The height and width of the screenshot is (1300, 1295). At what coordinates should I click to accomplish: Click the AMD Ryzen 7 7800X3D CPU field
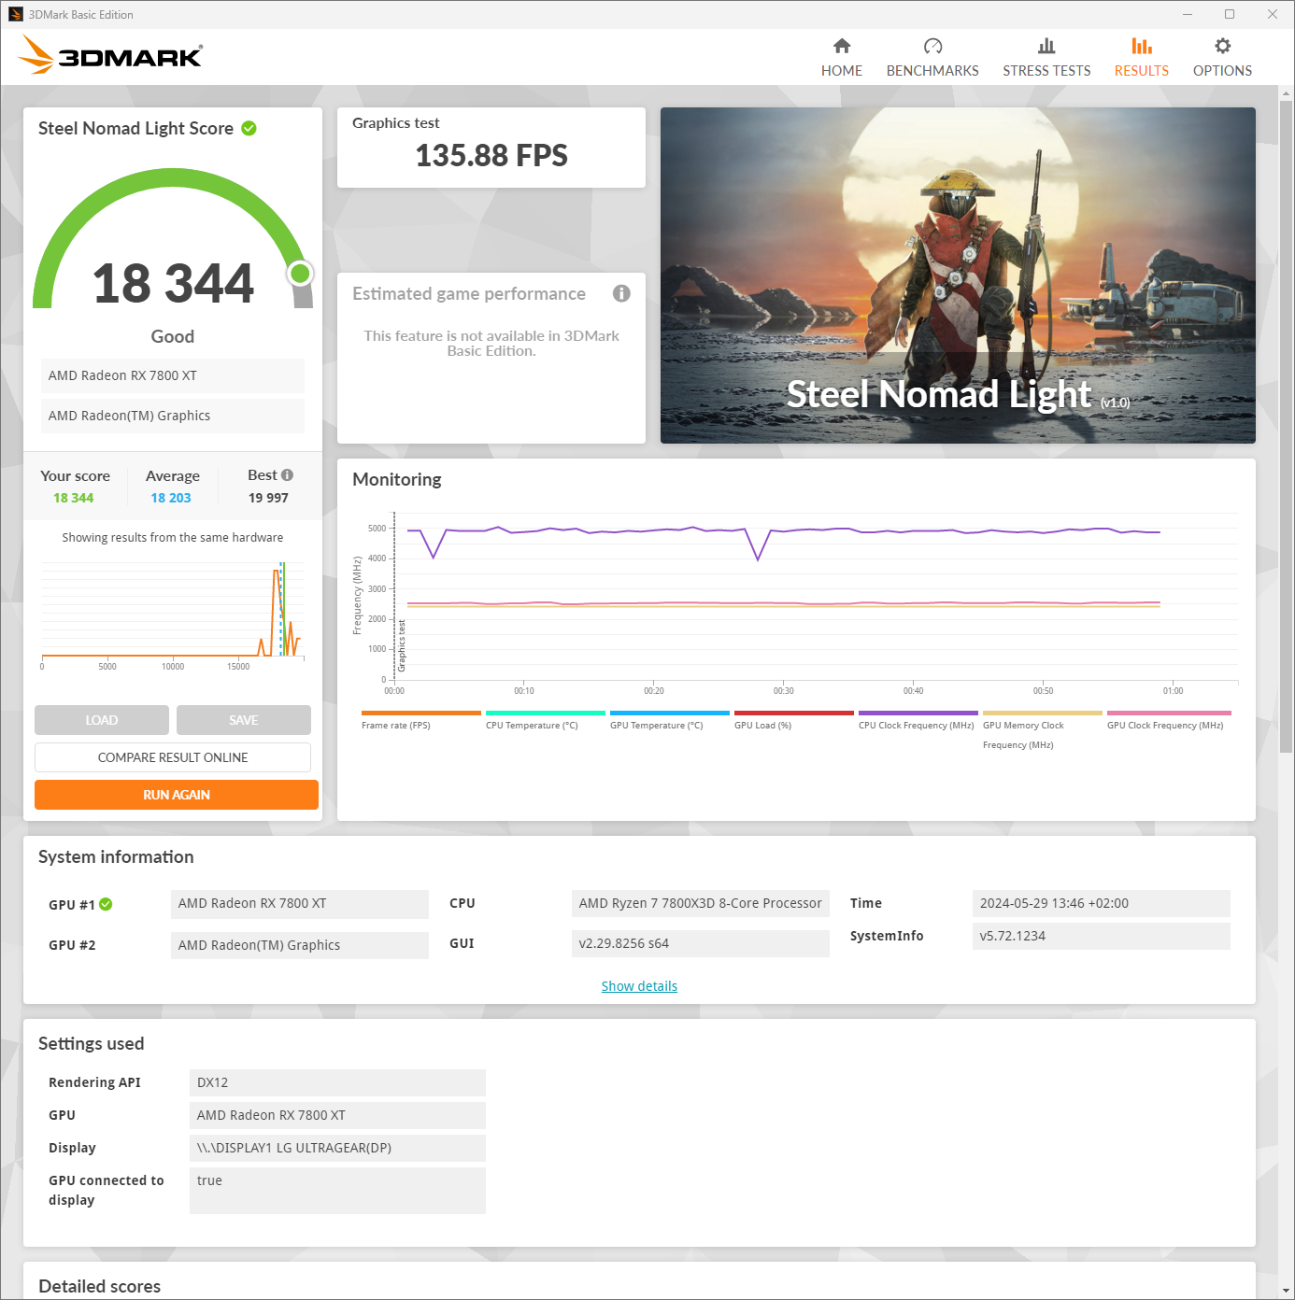click(x=701, y=903)
